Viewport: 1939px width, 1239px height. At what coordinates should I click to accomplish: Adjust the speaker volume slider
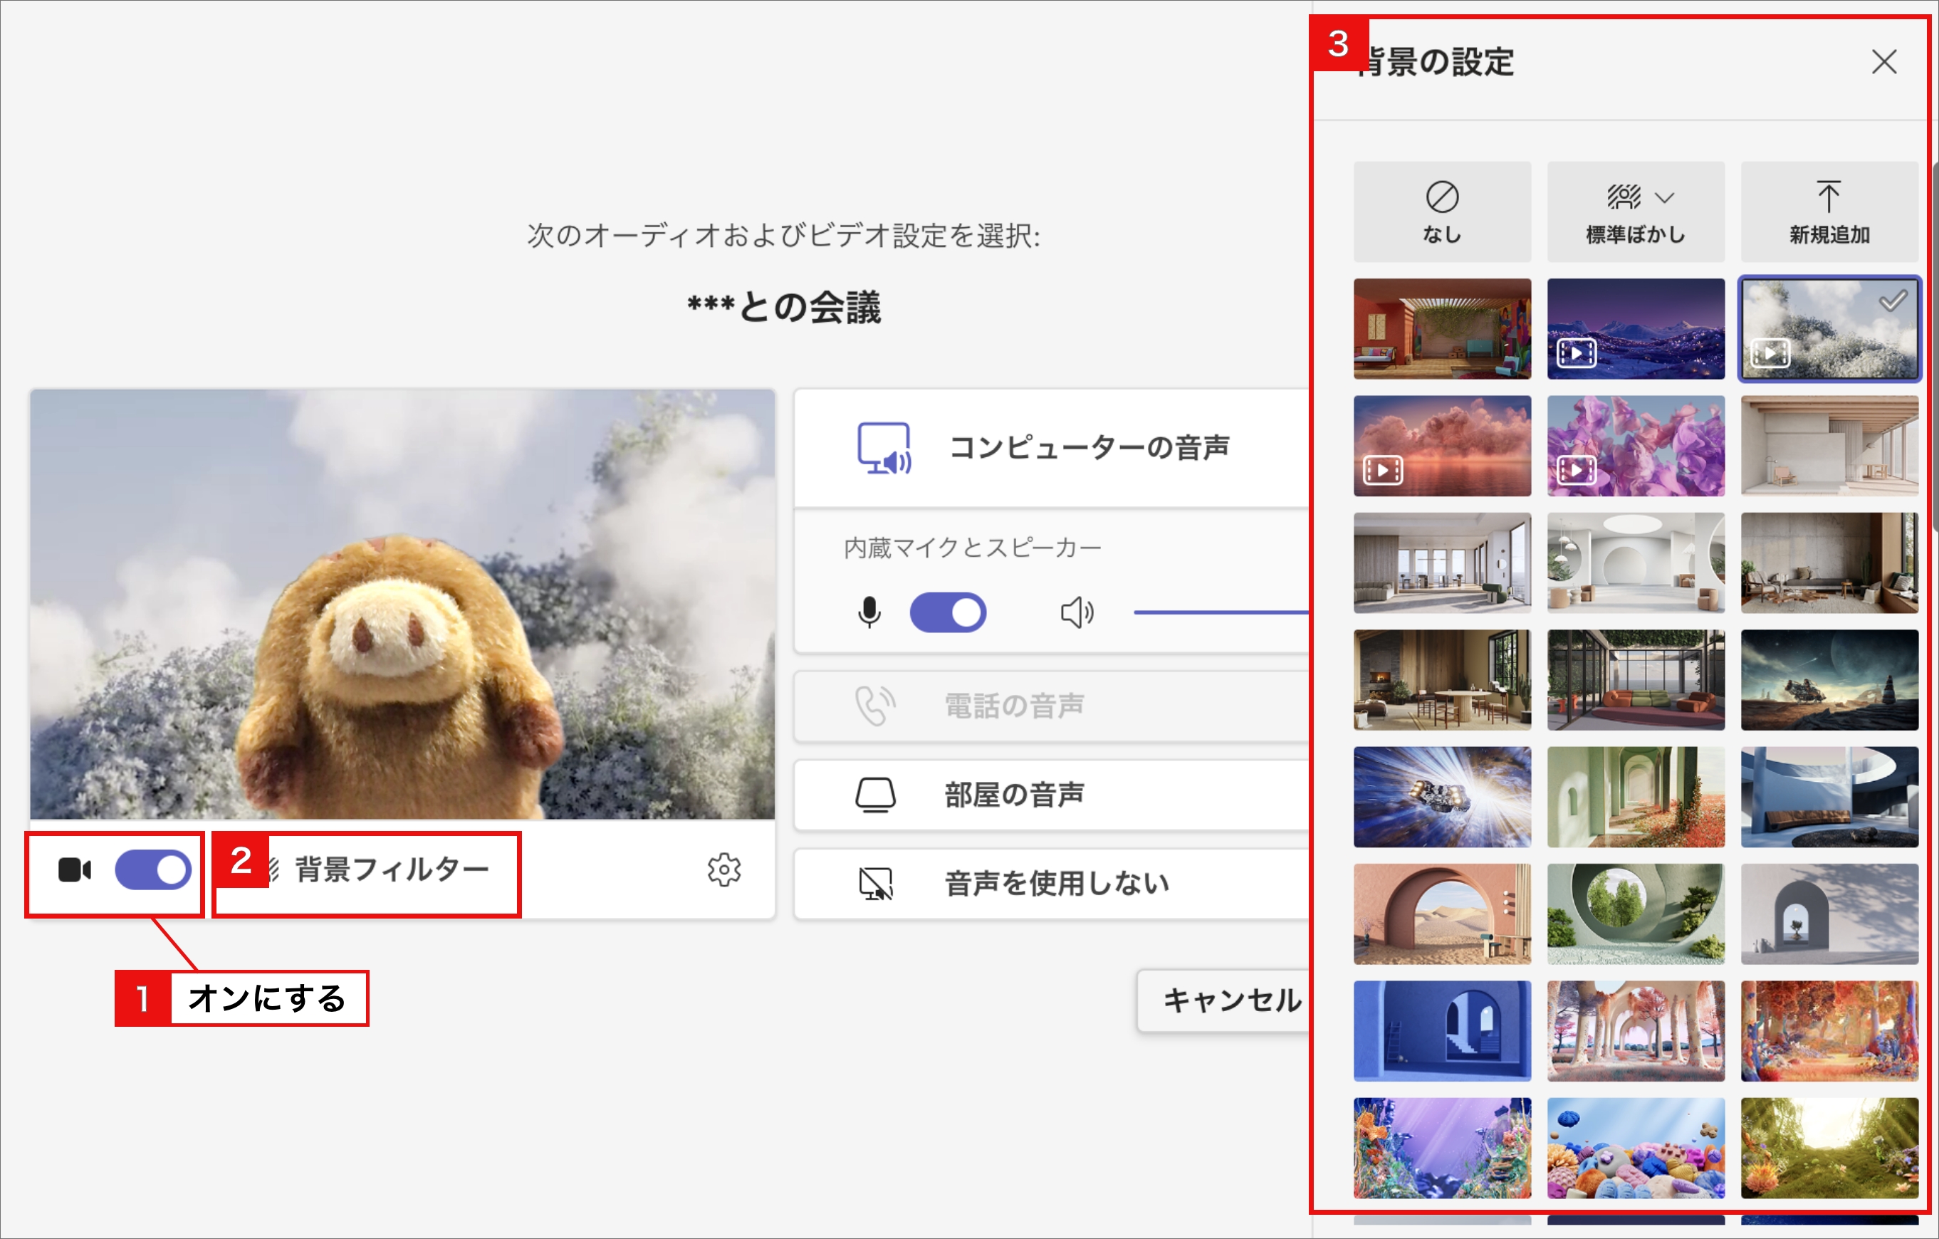(1221, 612)
